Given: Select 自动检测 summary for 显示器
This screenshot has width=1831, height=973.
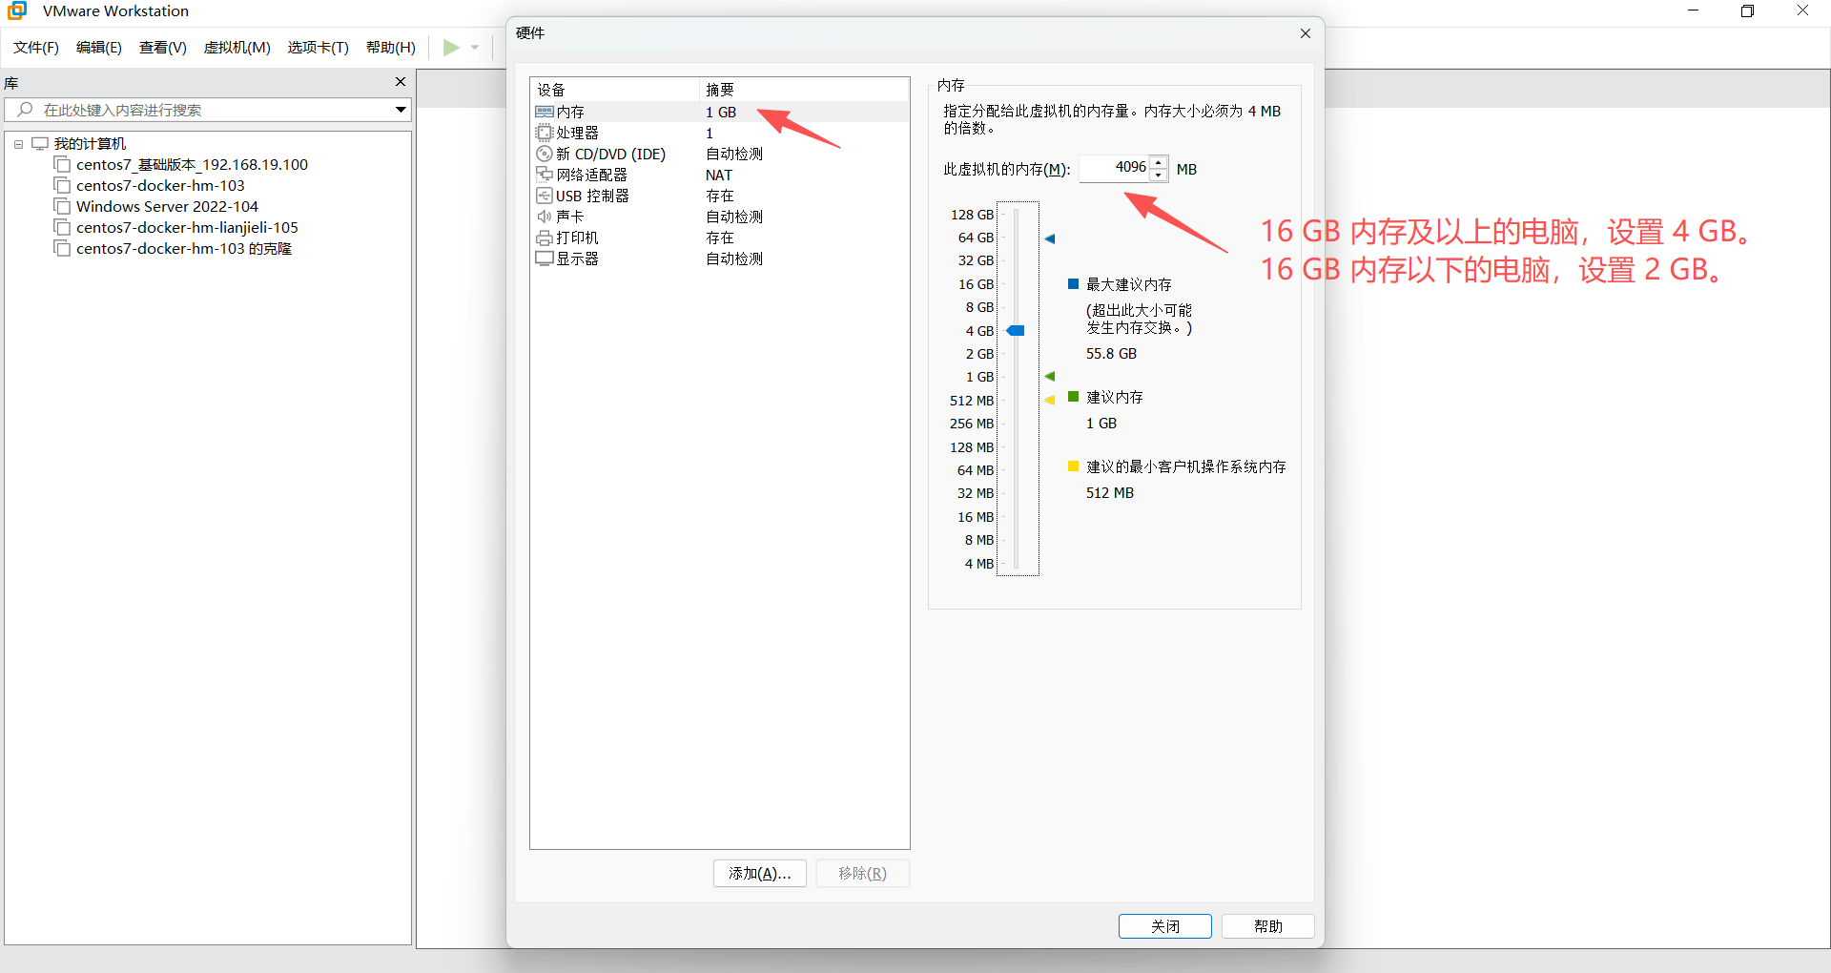Looking at the screenshot, I should (734, 259).
